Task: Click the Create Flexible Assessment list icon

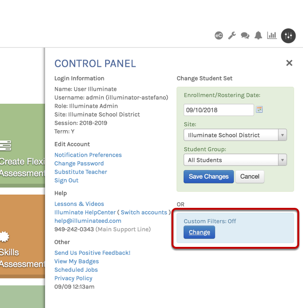Action: pos(6,146)
